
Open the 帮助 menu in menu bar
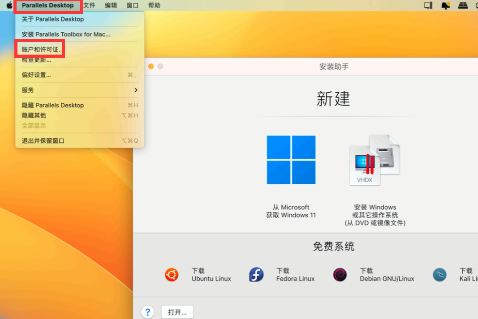pyautogui.click(x=154, y=5)
